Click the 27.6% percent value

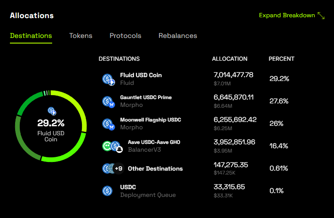[x=279, y=101]
